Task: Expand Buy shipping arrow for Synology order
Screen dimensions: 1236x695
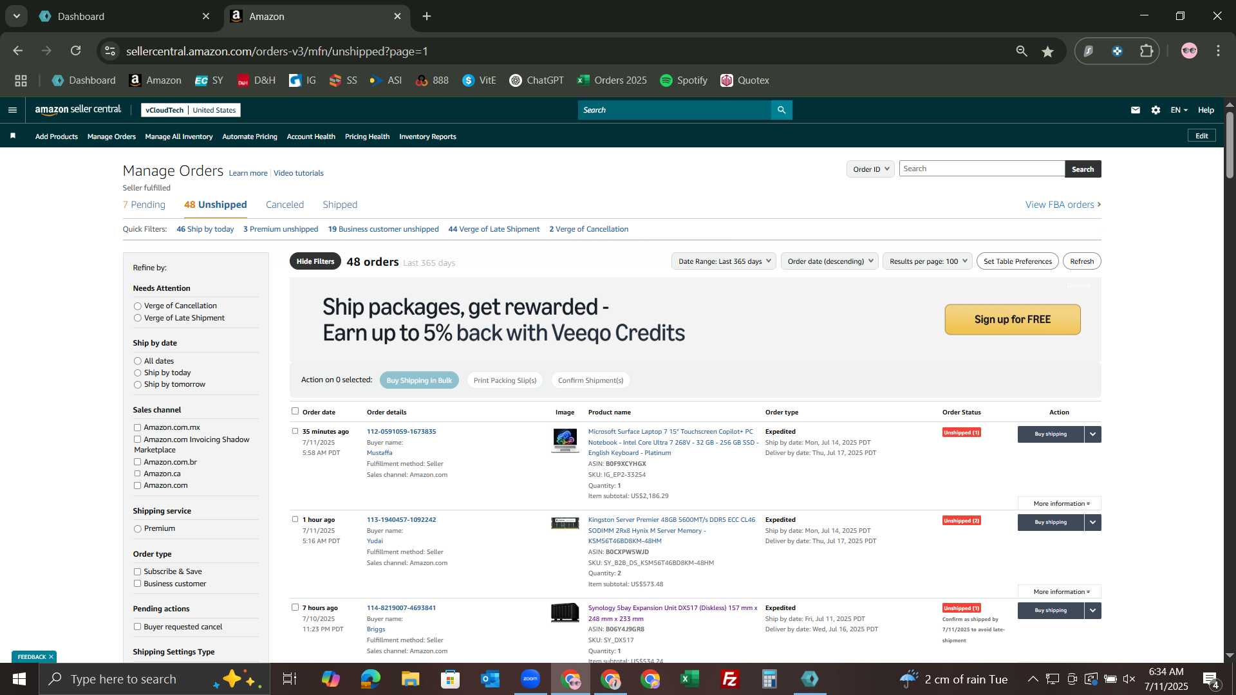Action: [x=1092, y=611]
